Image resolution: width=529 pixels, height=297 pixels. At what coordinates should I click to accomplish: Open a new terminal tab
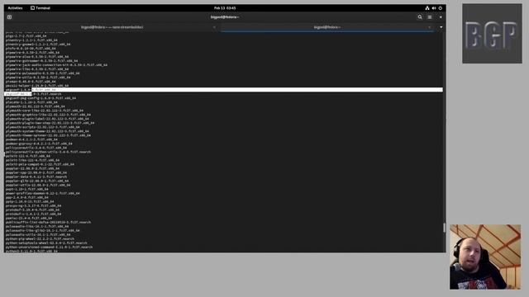pyautogui.click(x=9, y=16)
